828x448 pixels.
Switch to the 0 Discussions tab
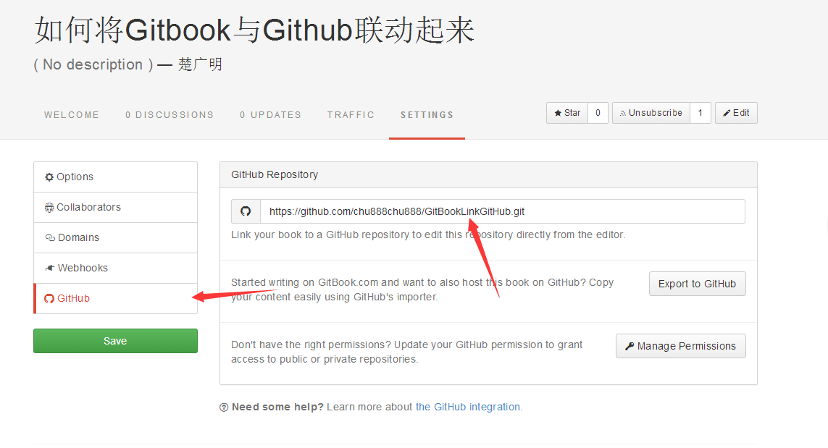coord(169,114)
